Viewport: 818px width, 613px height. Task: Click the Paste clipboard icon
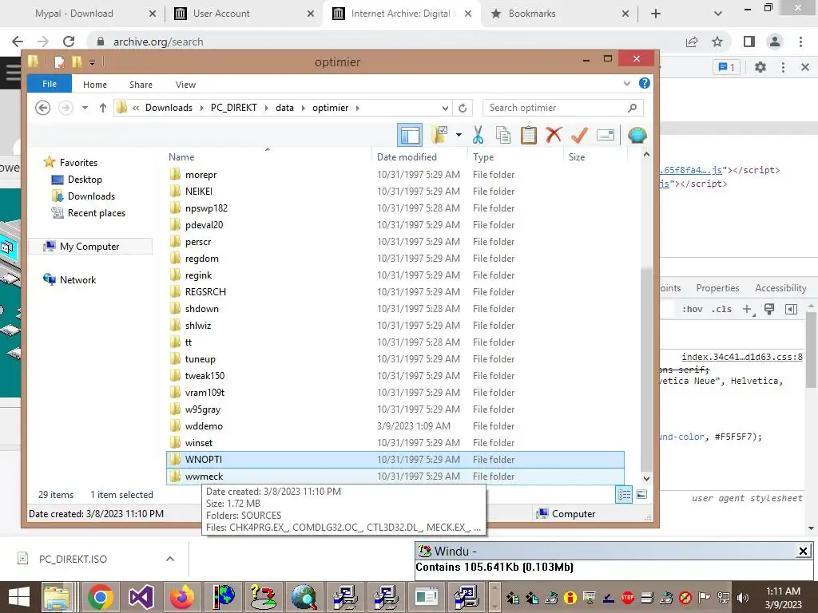pyautogui.click(x=529, y=135)
